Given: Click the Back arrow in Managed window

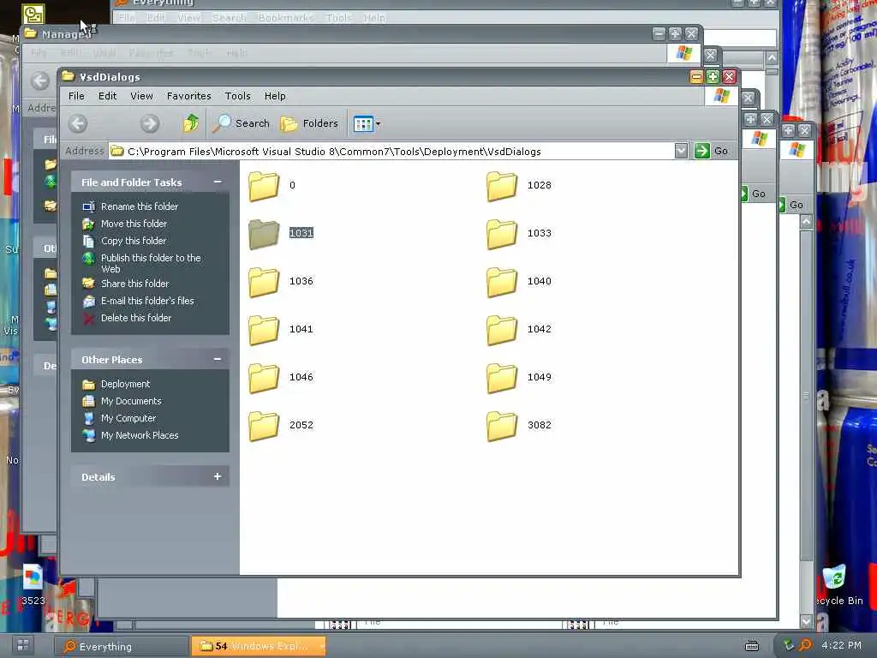Looking at the screenshot, I should pyautogui.click(x=39, y=81).
